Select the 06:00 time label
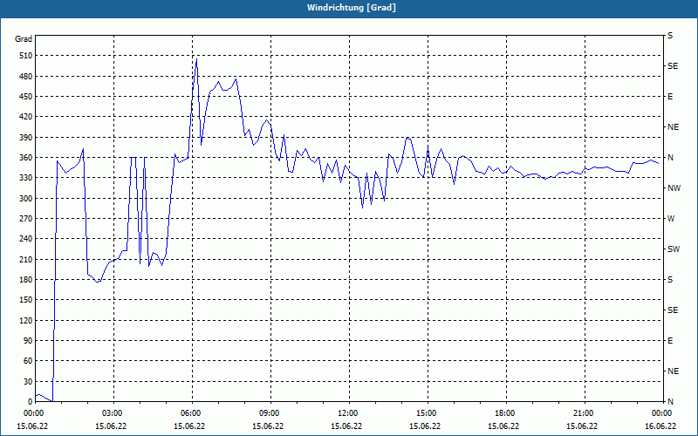This screenshot has width=698, height=436. [192, 413]
